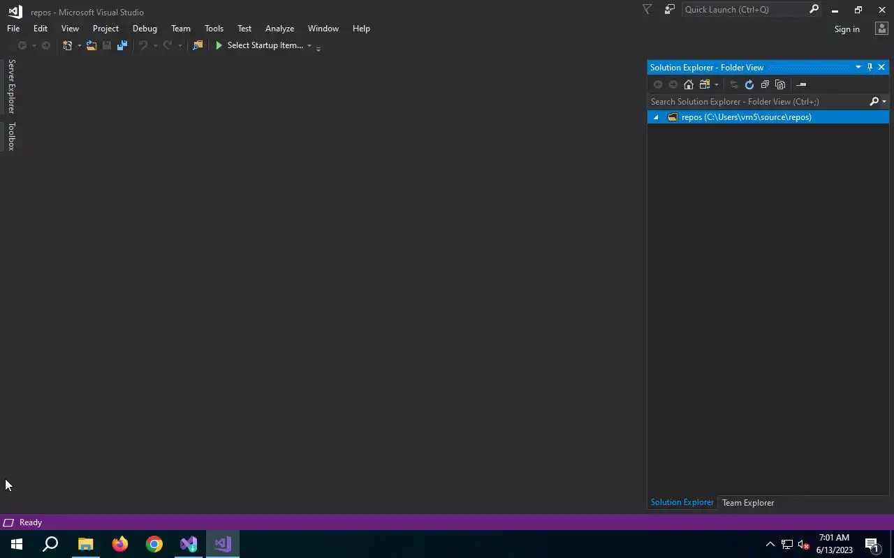Open the Project menu

[x=105, y=29]
